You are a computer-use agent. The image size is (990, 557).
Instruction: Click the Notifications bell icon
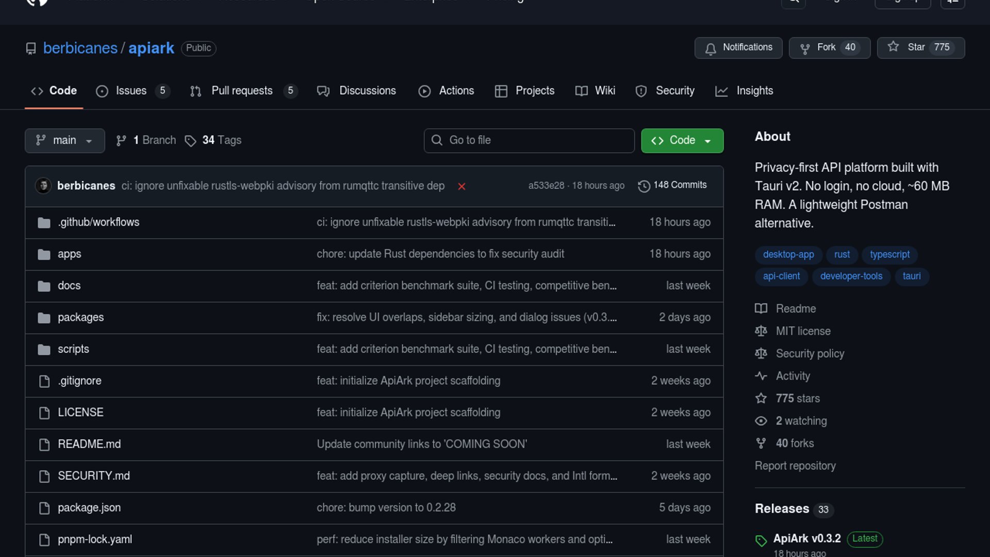click(711, 48)
